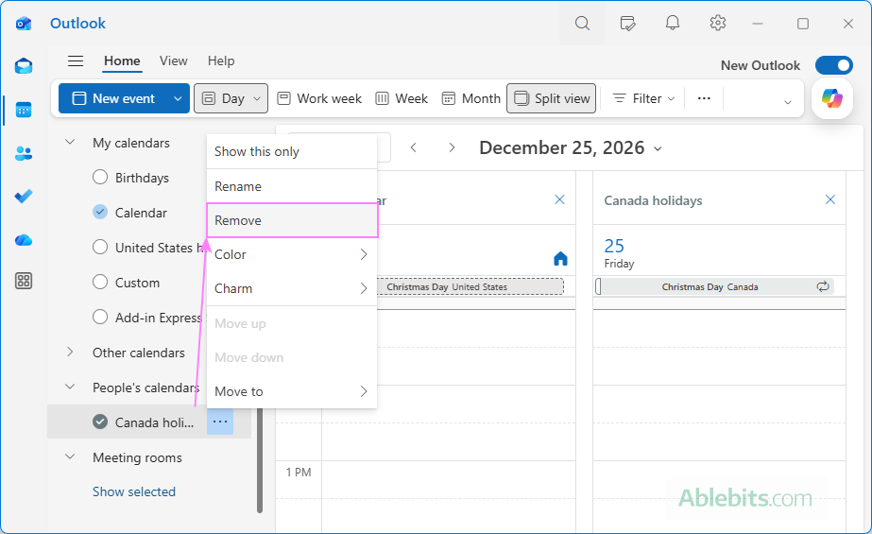Click the New event button
872x534 pixels.
114,98
